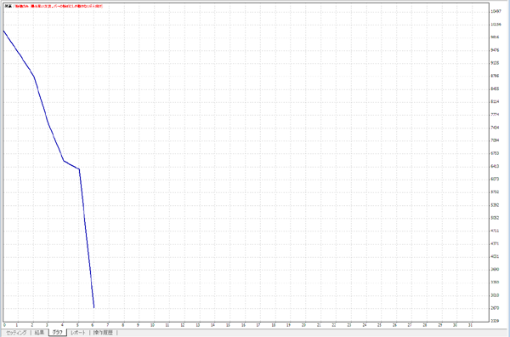Click trade number 31 on horizontal axis
This screenshot has height=337, width=510.
pos(470,325)
